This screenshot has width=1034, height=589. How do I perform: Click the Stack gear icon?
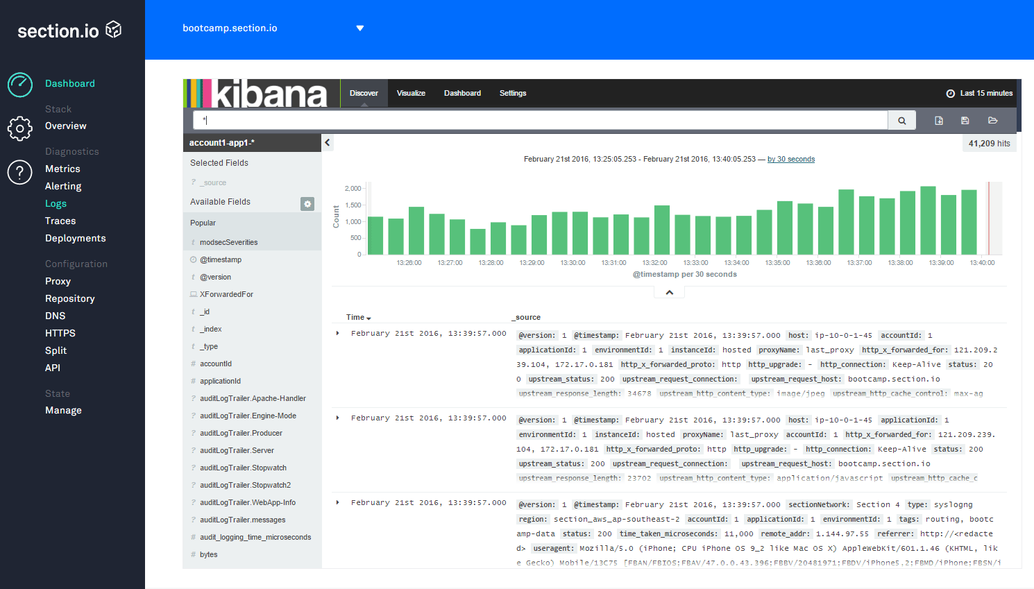20,128
